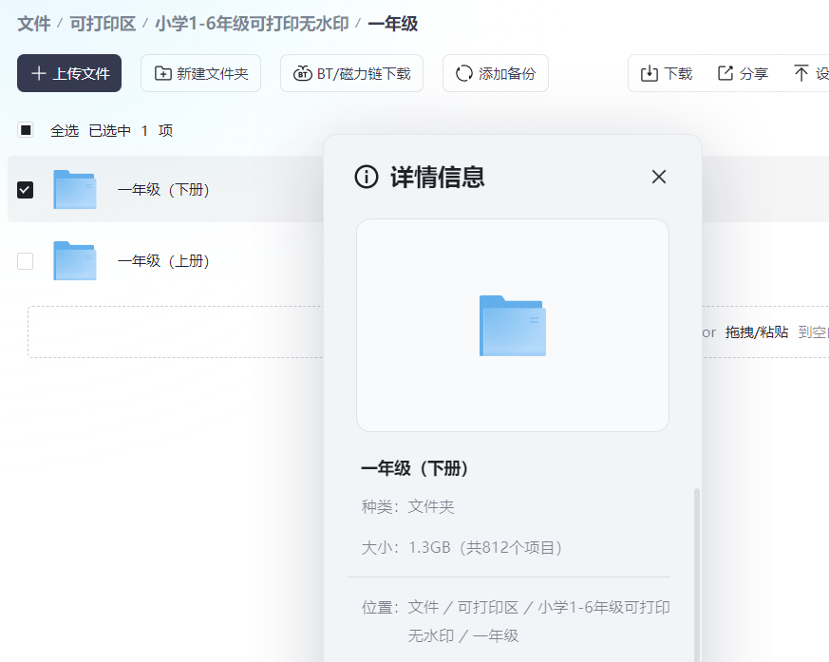Go to 文件 in breadcrumb path
Screen dimensions: 829x662
coord(33,24)
